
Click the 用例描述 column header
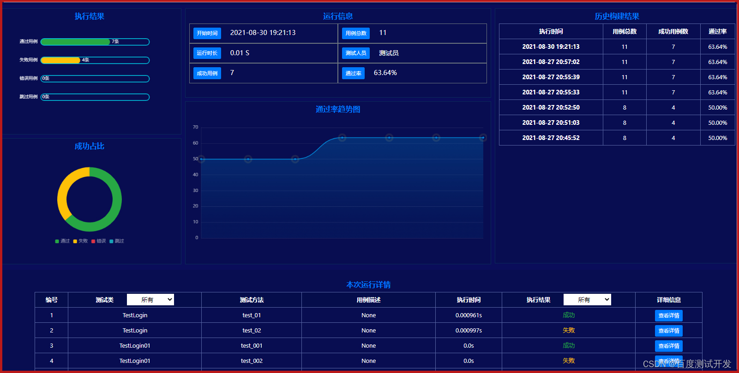click(x=368, y=300)
